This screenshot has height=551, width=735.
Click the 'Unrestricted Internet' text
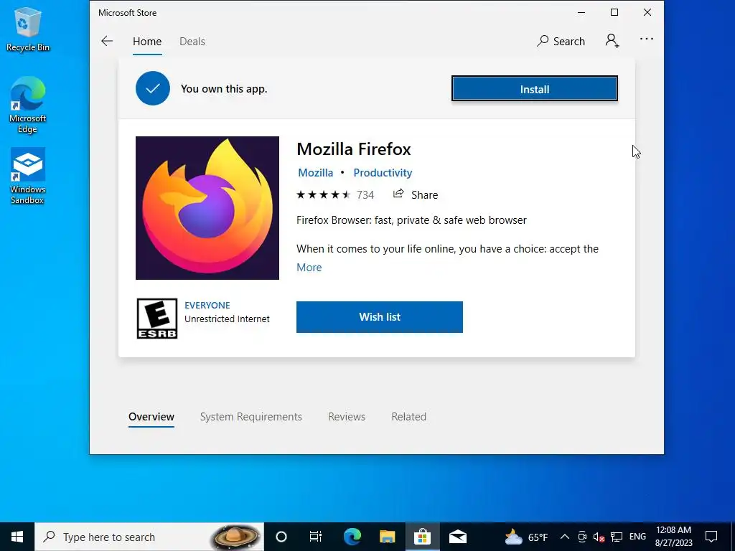click(227, 319)
